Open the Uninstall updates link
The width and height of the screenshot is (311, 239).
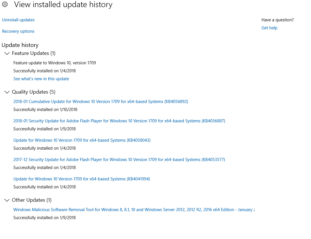coord(18,20)
